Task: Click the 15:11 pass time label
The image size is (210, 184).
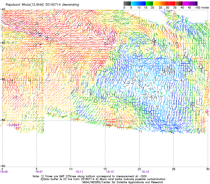Action: tap(79, 172)
